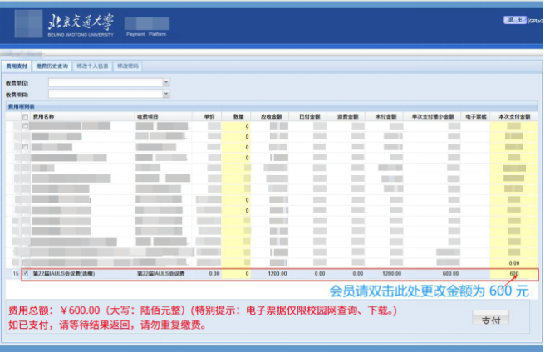This screenshot has width=545, height=352.
Task: Click inside the 收费单位 combo box field
Action: (106, 82)
